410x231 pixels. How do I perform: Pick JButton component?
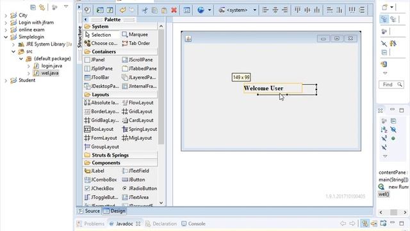[x=134, y=180]
